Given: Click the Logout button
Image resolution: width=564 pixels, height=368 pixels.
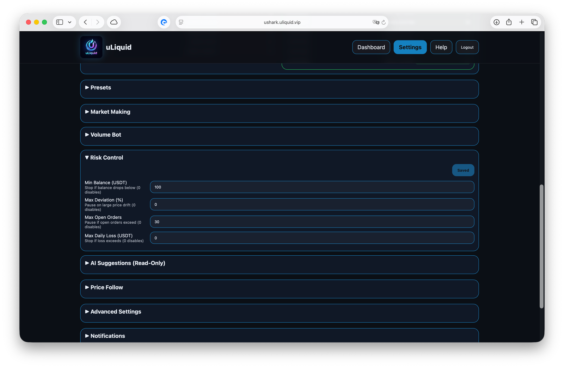Looking at the screenshot, I should 467,47.
